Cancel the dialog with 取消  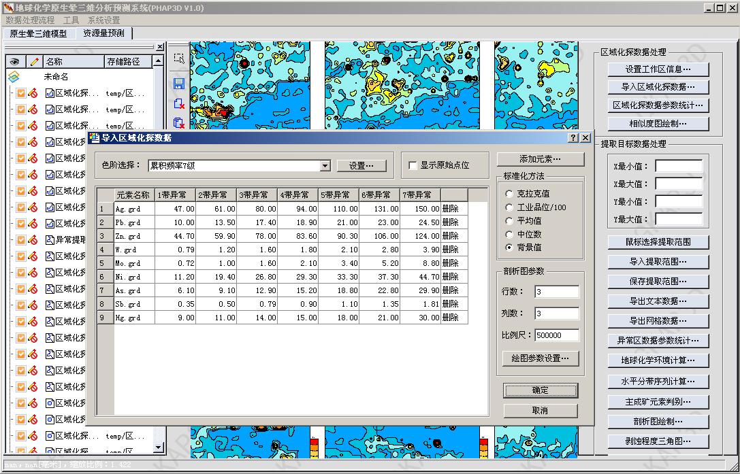pos(541,410)
